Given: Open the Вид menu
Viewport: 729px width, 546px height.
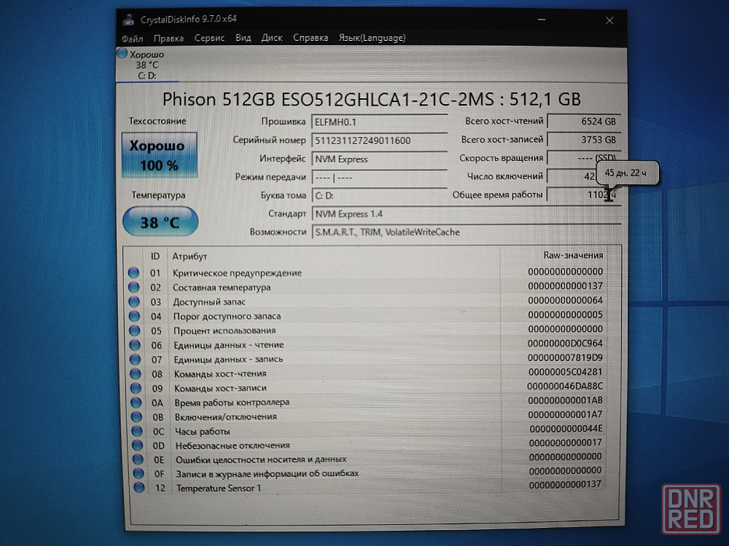Looking at the screenshot, I should click(243, 38).
